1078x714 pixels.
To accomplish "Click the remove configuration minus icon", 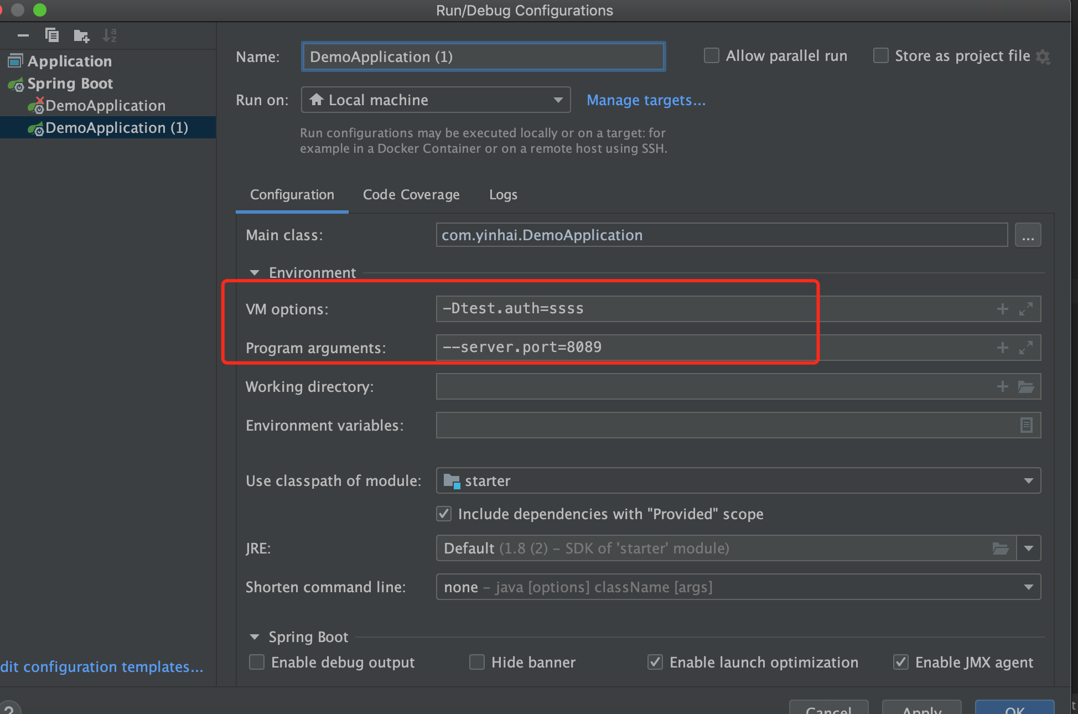I will (x=23, y=35).
